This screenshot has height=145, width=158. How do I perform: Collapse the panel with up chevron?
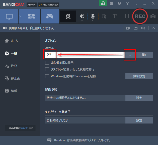pyautogui.click(x=153, y=28)
